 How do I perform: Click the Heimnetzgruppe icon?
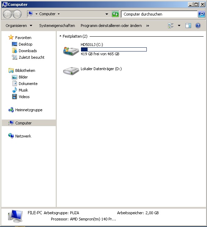pyautogui.click(x=11, y=110)
